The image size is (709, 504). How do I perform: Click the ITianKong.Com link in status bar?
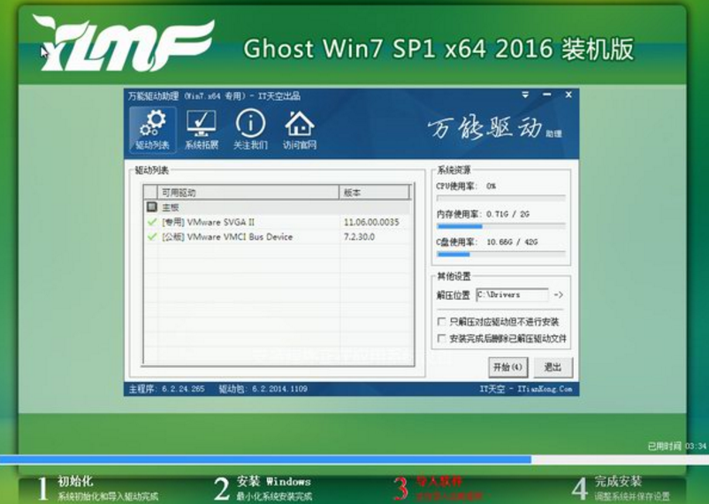[x=545, y=389]
